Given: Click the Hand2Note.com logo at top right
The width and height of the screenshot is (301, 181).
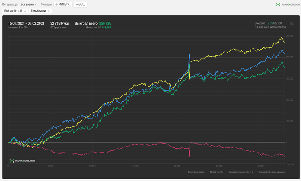Looking at the screenshot, I should click(288, 4).
